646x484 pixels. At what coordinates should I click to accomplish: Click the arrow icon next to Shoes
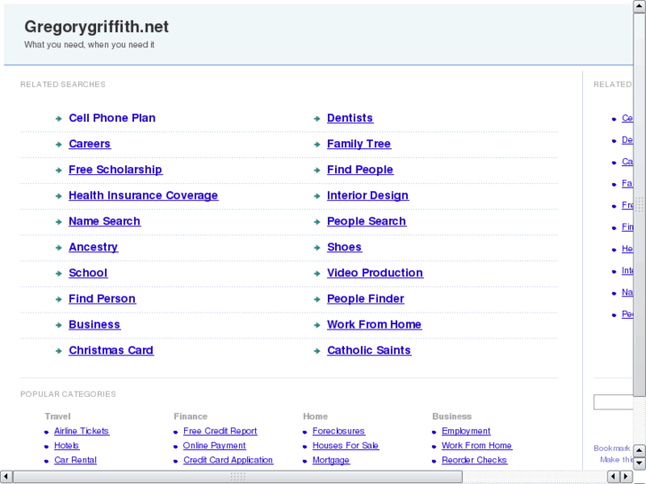click(317, 248)
